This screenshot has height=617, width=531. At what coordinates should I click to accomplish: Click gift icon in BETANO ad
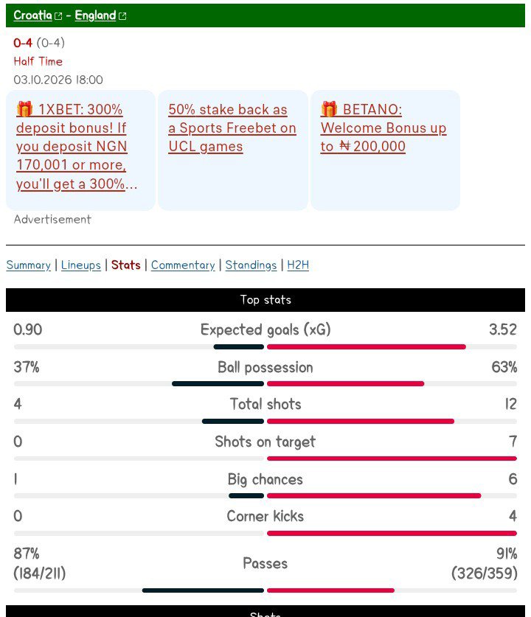(329, 109)
